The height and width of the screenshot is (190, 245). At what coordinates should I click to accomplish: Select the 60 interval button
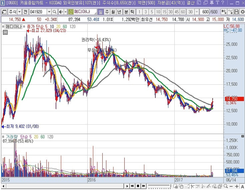pos(183,12)
